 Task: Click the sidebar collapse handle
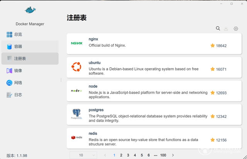61,80
